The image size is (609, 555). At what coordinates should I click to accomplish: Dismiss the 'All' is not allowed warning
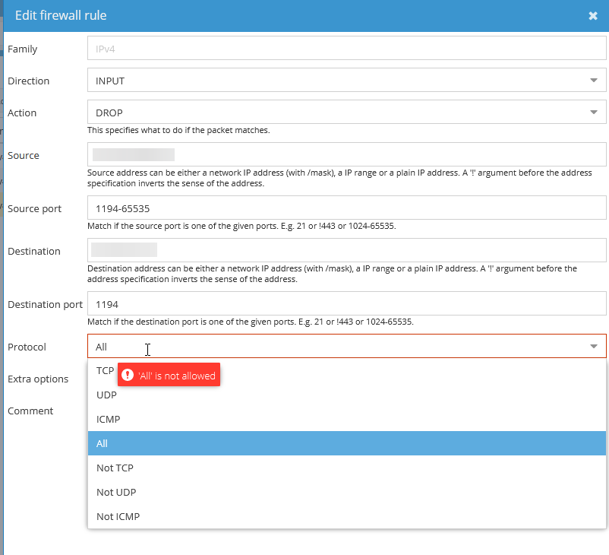tap(169, 374)
